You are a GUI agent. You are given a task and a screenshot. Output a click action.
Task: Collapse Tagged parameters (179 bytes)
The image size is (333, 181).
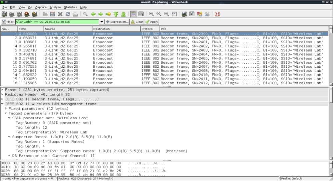[x=6, y=113]
